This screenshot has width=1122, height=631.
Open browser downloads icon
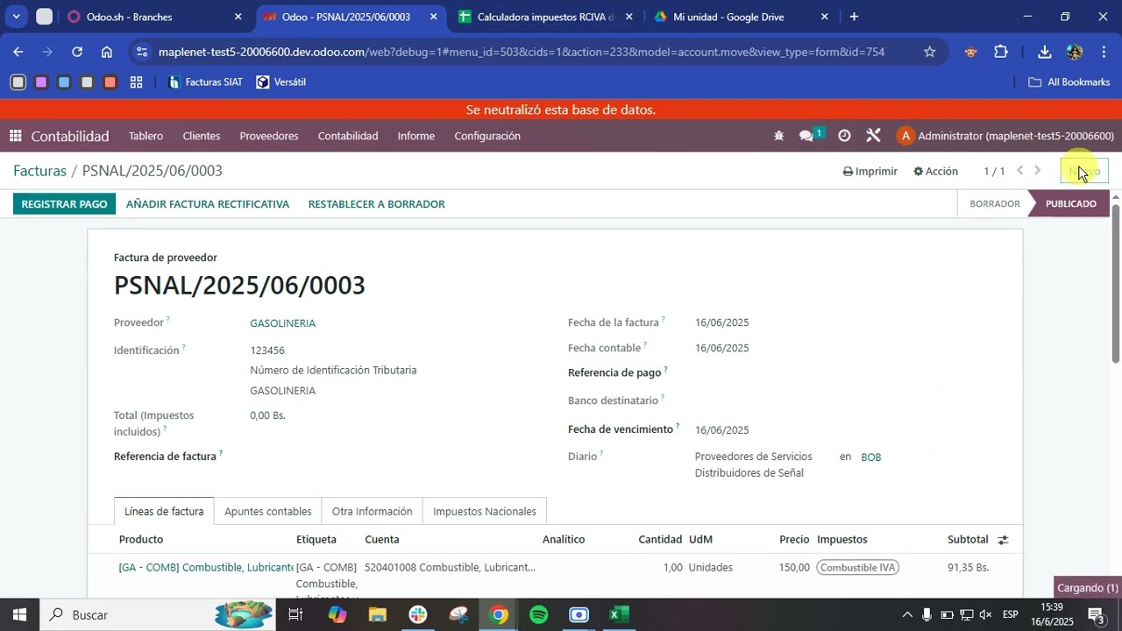[1045, 52]
